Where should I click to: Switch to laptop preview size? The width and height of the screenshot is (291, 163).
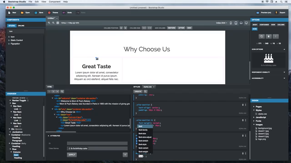241,23
